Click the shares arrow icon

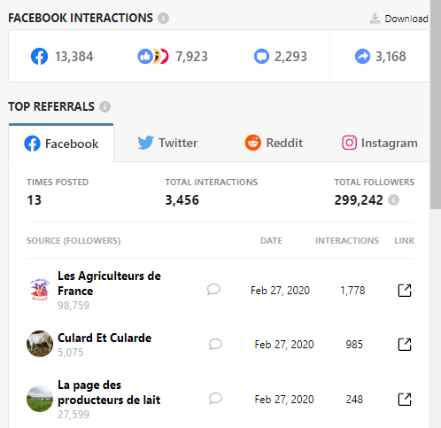click(362, 56)
